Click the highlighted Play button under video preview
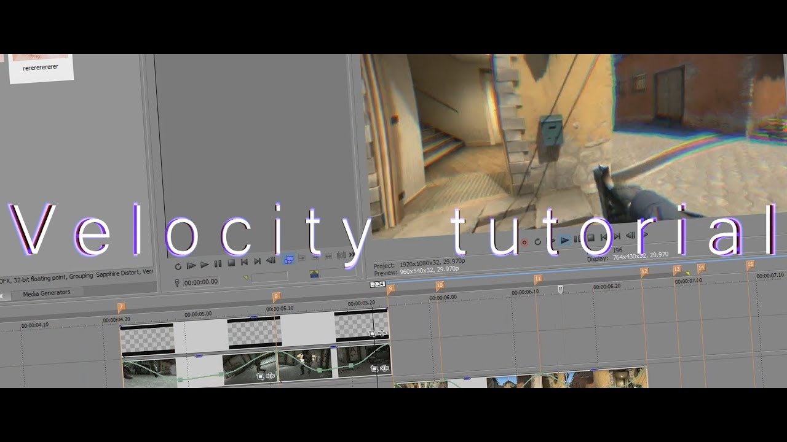 click(x=564, y=240)
